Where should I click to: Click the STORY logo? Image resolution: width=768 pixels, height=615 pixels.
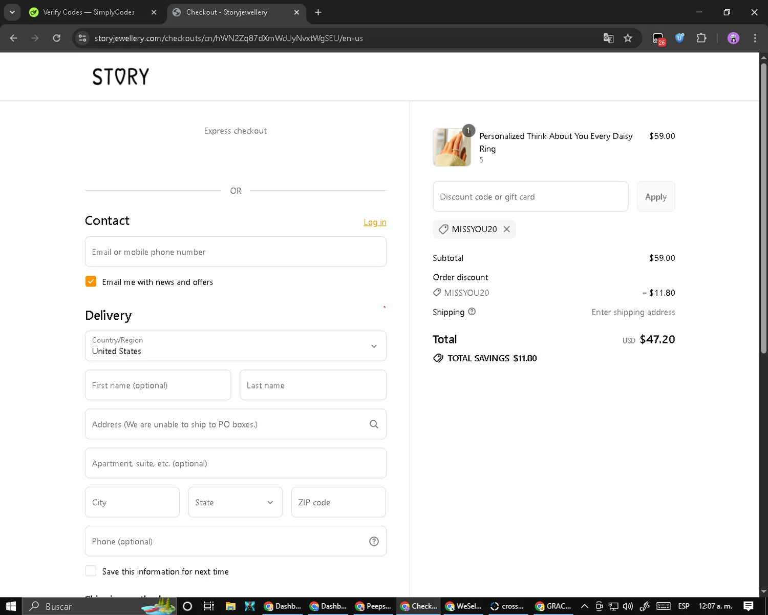pos(121,77)
